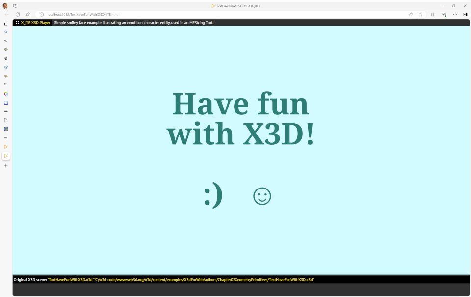Viewport: 471px width, 297px height.
Task: Open the TextHaveFunWithX3D.x3d original scene link
Action: coord(70,279)
